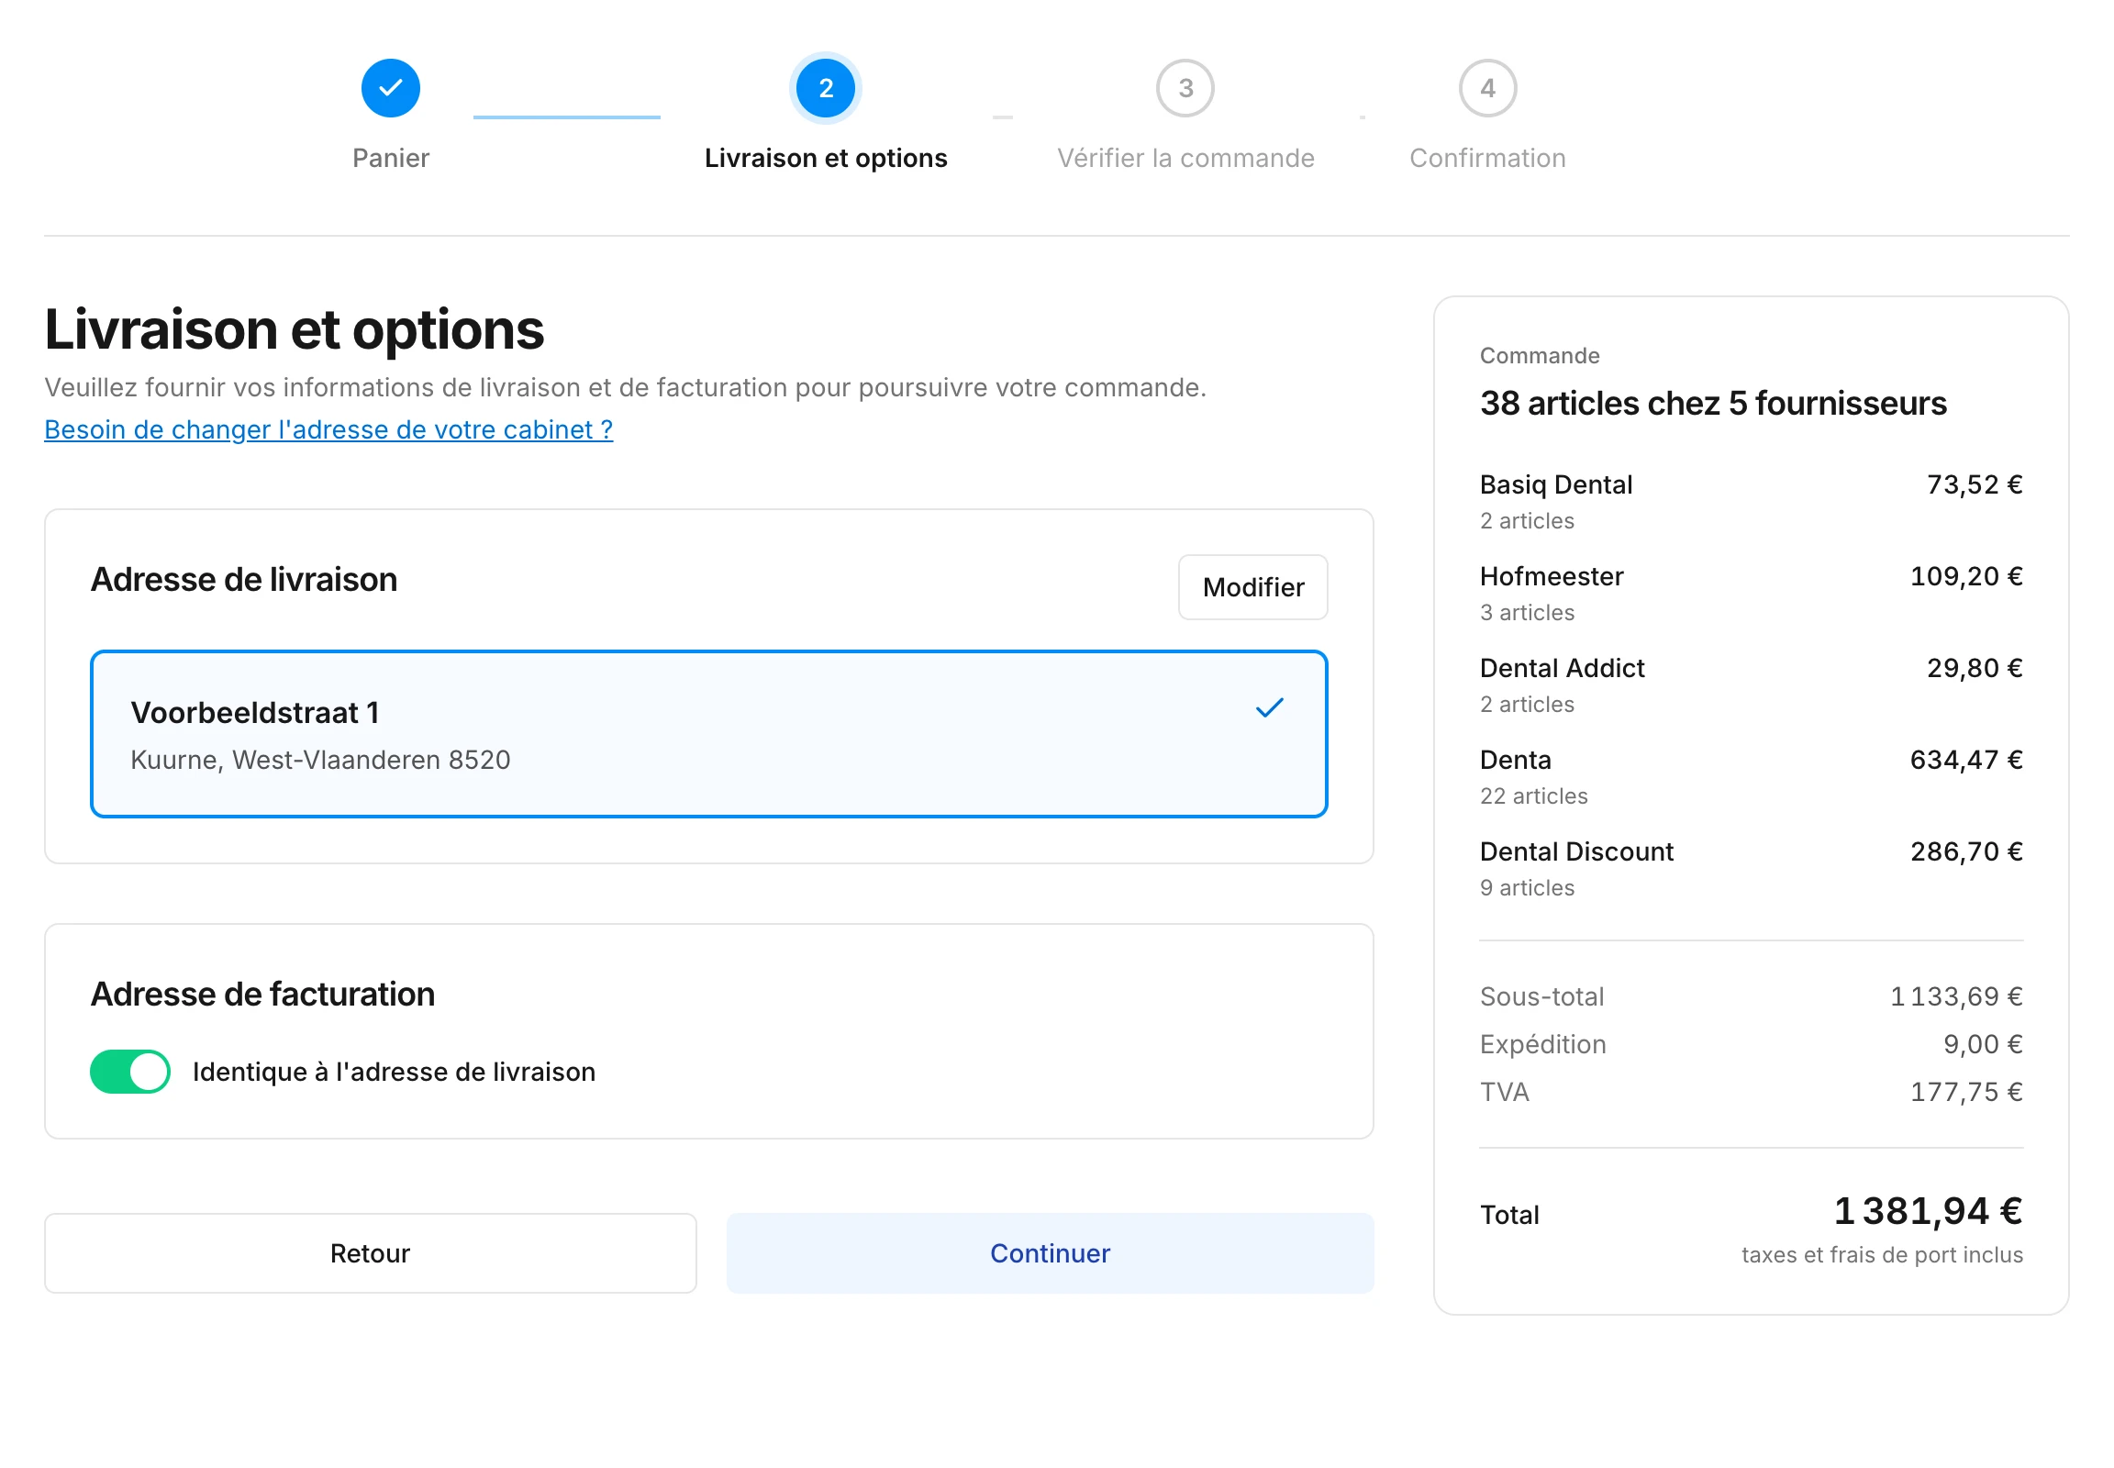Image resolution: width=2114 pixels, height=1468 pixels.
Task: Click step 3 circle in progress bar
Action: tap(1185, 88)
